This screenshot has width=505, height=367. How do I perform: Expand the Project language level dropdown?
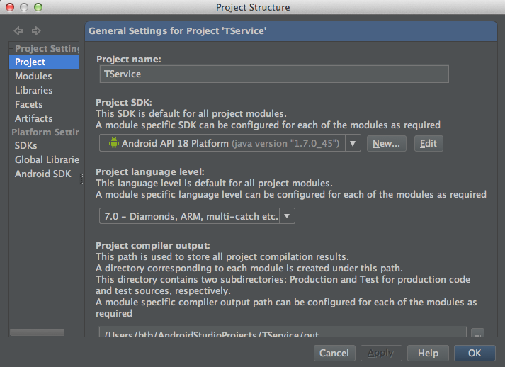point(287,216)
